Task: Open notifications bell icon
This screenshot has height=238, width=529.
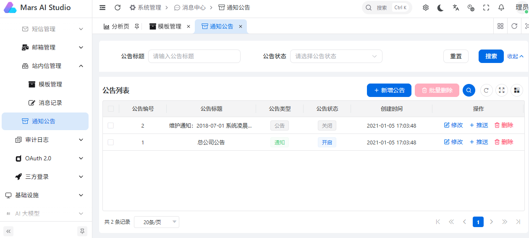Action: point(501,8)
